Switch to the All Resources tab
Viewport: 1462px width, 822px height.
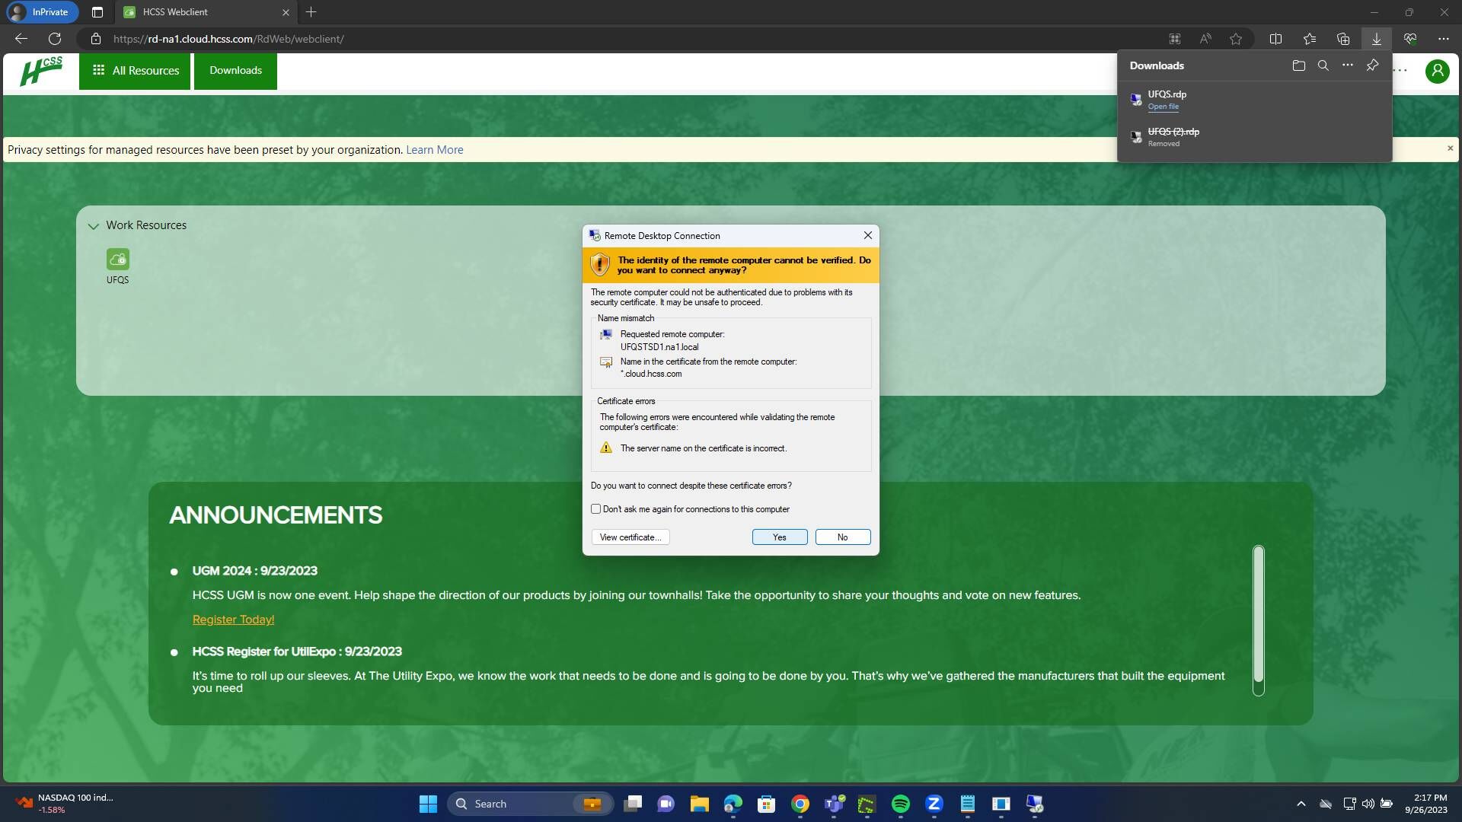[135, 70]
